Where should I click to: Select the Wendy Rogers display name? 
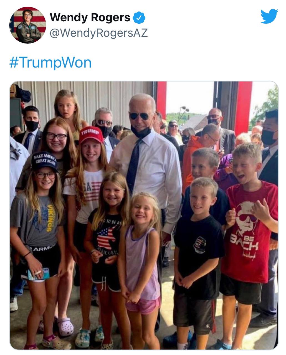tap(90, 17)
